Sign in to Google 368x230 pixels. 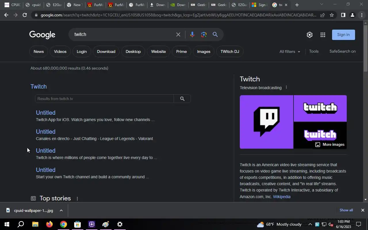[x=344, y=34]
